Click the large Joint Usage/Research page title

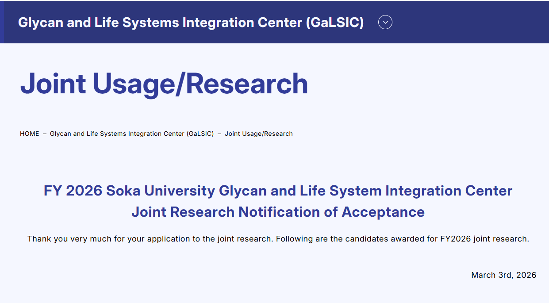[x=164, y=84]
